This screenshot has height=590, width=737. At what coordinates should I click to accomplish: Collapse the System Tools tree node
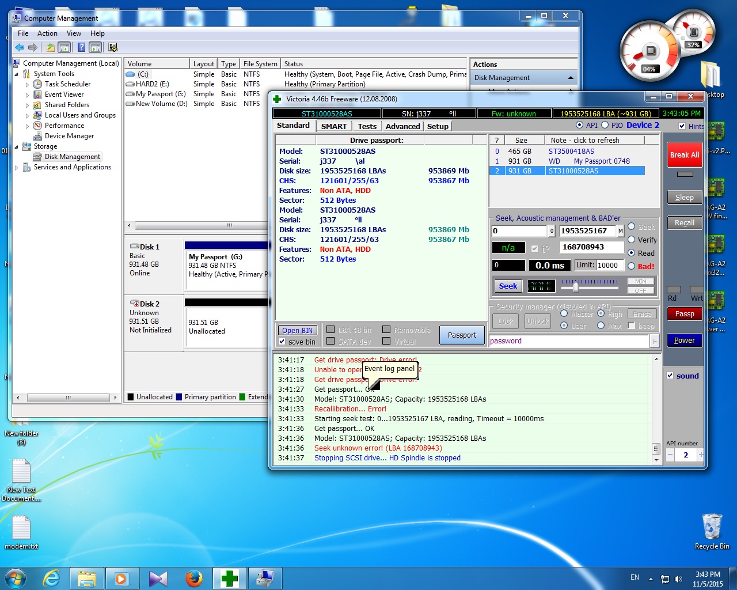[16, 74]
